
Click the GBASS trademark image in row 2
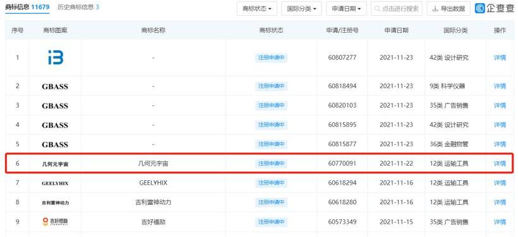click(x=55, y=87)
